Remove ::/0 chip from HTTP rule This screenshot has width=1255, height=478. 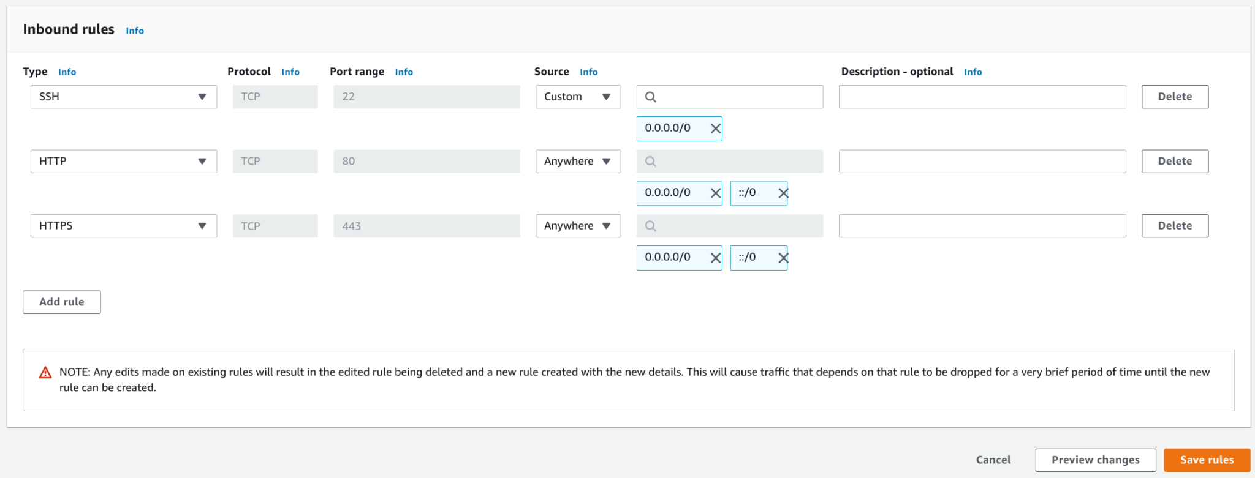click(783, 193)
